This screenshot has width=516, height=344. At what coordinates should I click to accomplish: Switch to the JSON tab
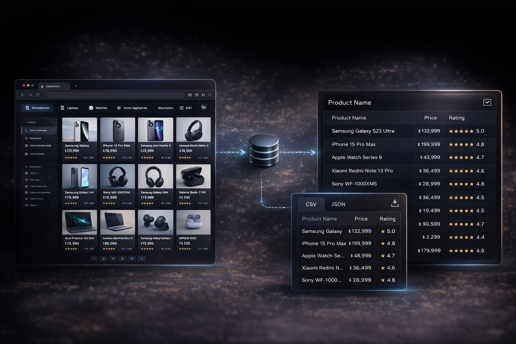point(338,204)
